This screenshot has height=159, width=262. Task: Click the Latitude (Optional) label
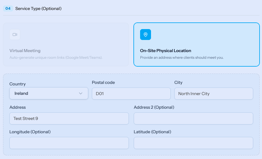coord(153,132)
